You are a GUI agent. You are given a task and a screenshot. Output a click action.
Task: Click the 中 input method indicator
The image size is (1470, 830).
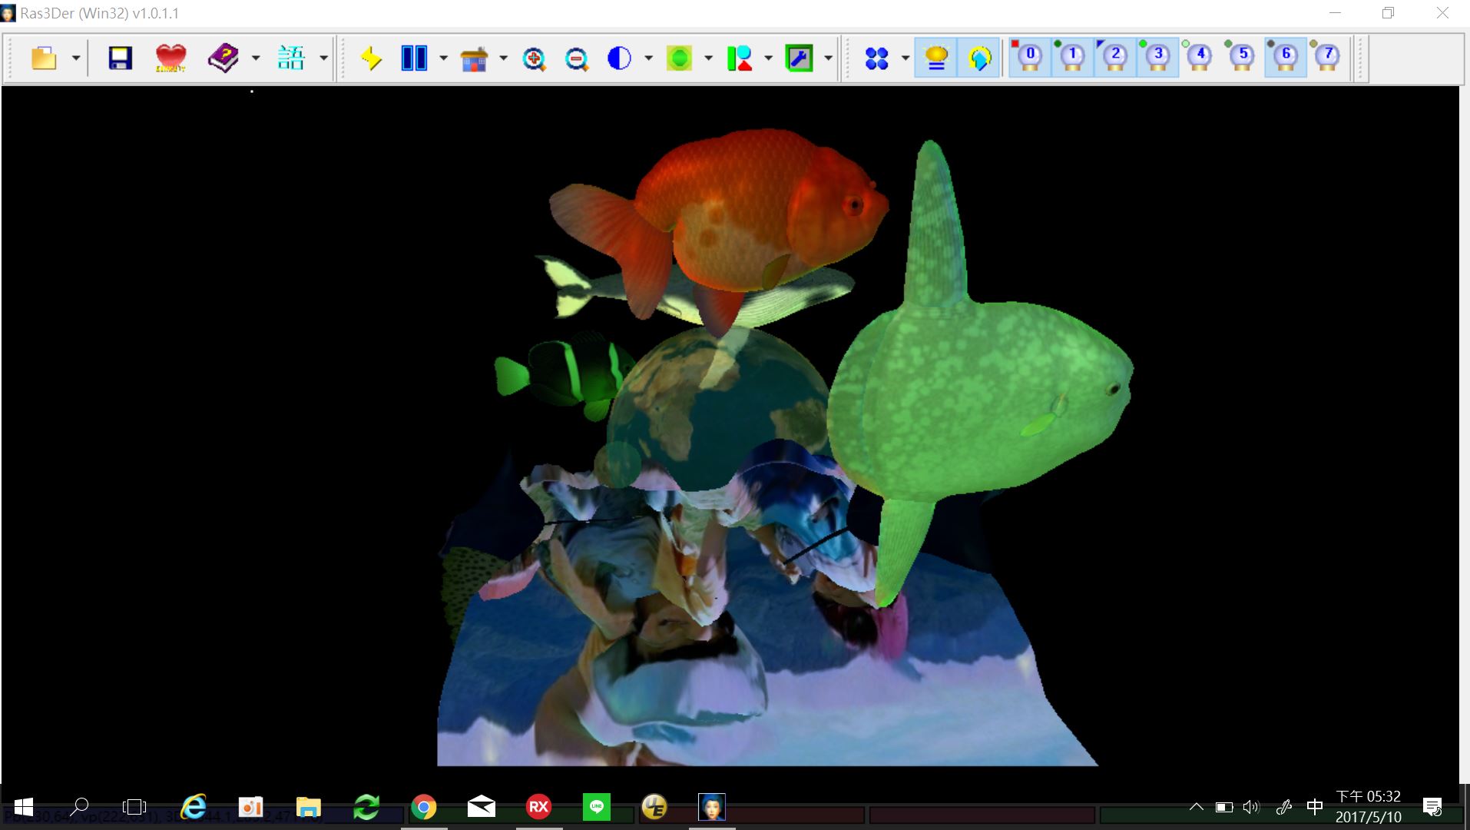pyautogui.click(x=1315, y=807)
